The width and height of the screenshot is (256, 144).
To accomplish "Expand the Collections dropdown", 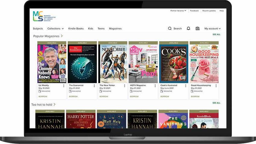I will [55, 28].
